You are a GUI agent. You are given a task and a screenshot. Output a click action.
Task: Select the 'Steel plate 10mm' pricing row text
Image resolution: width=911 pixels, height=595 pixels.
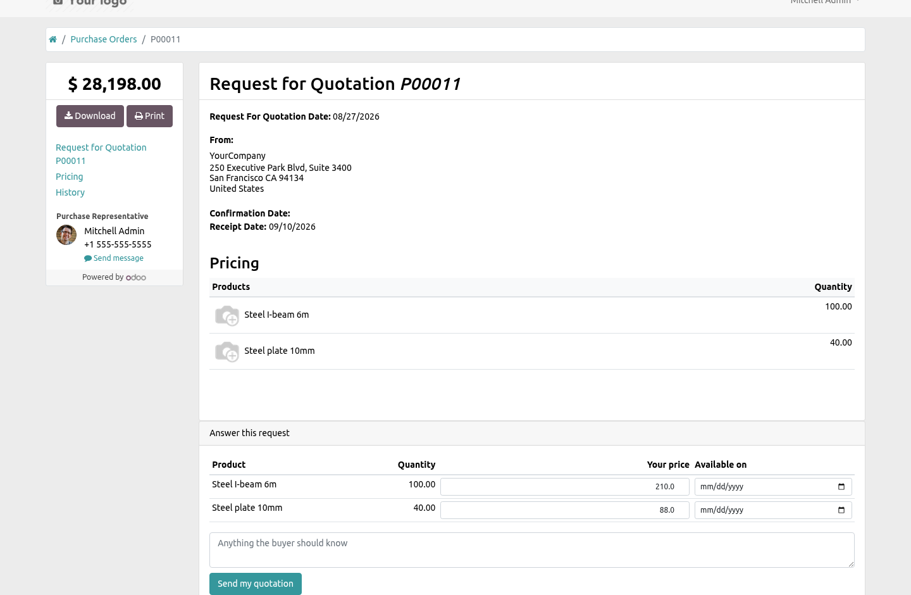[x=280, y=351]
